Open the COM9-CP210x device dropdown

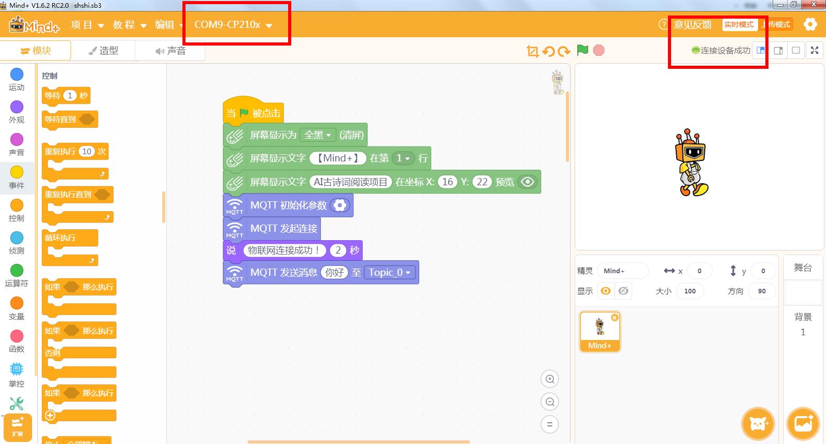click(233, 25)
